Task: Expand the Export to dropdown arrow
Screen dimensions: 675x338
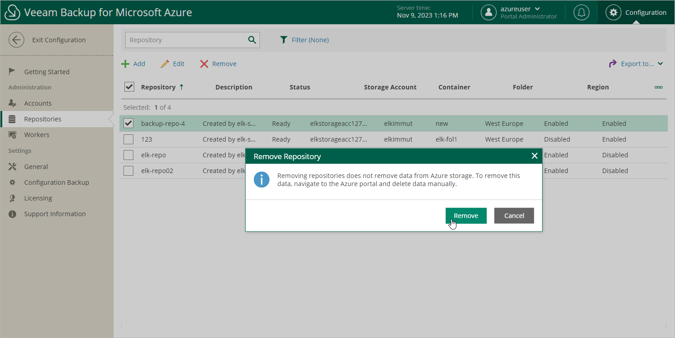Action: click(x=660, y=64)
